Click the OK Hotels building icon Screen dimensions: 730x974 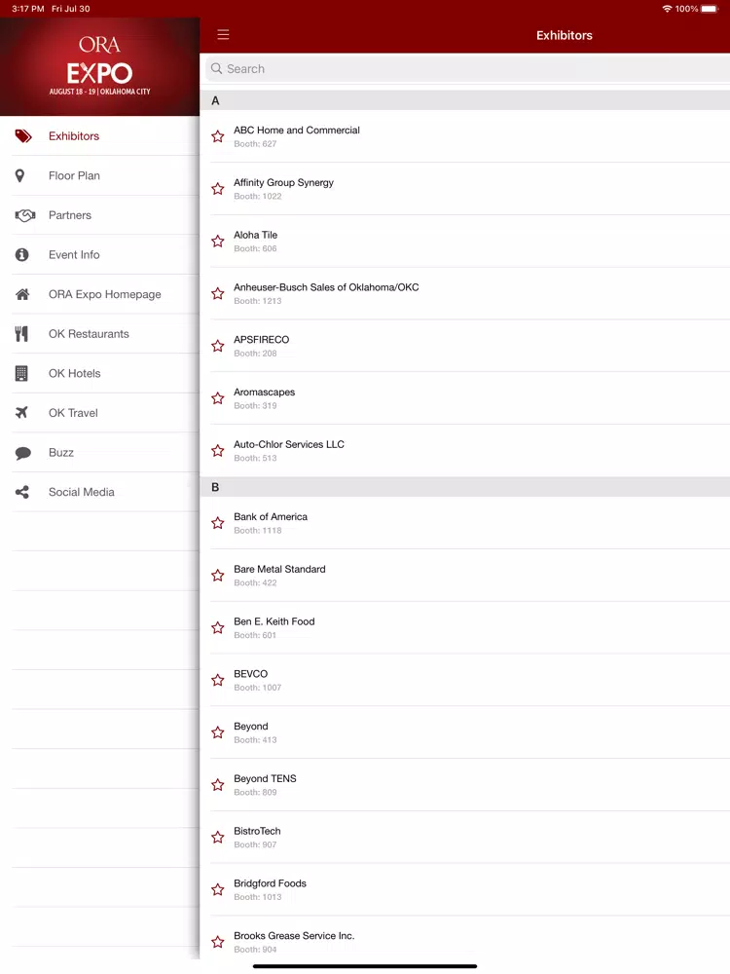click(21, 373)
